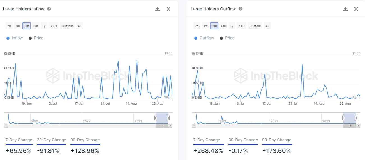Image resolution: width=365 pixels, height=160 pixels.
Task: Select Custom range for Outflow chart
Action: [x=255, y=26]
